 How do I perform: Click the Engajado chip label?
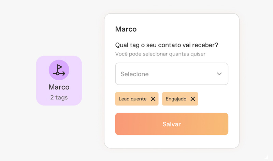click(x=176, y=99)
